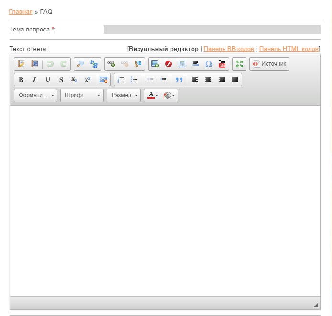The image size is (332, 316).
Task: Click the Find magnifier icon
Action: 80,64
